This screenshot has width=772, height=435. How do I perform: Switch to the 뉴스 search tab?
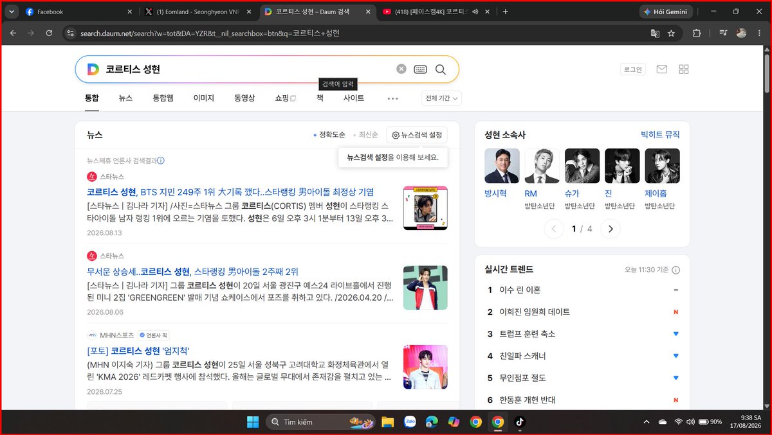pyautogui.click(x=125, y=98)
